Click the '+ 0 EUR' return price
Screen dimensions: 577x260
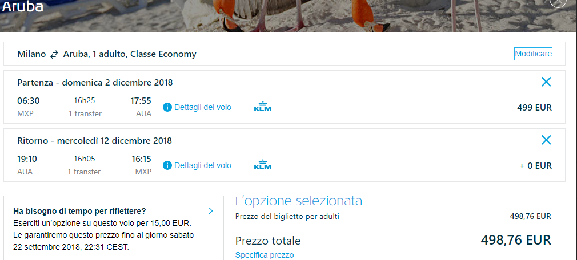535,166
